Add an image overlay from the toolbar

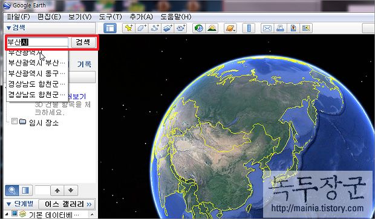coord(168,28)
